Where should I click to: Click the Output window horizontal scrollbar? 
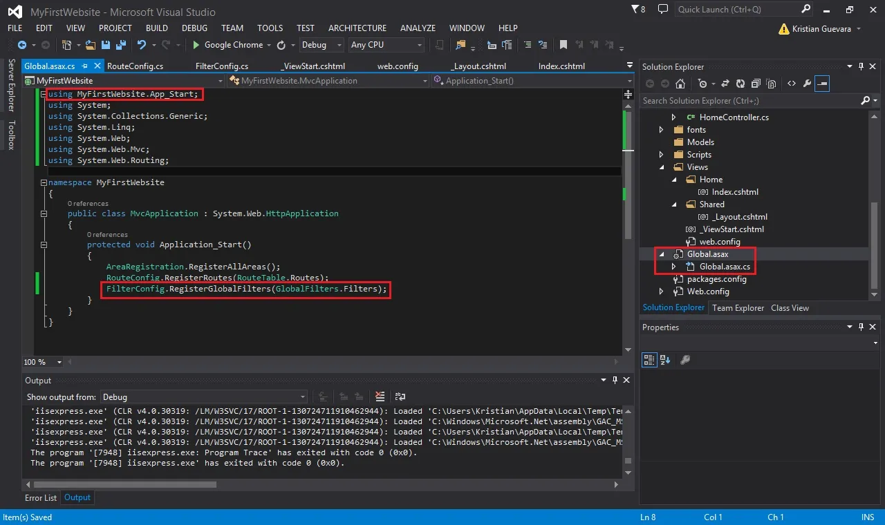[322, 484]
